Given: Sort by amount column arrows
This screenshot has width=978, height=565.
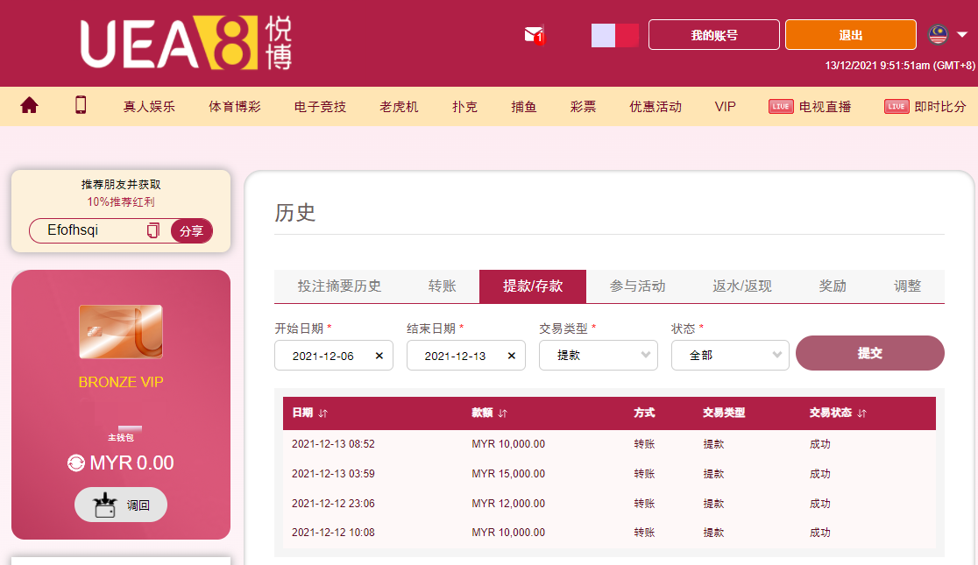Looking at the screenshot, I should coord(502,413).
